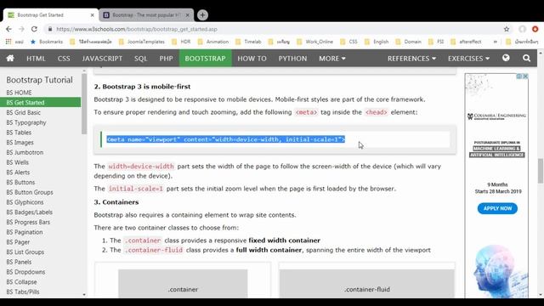Expand the MORE dropdown menu
The height and width of the screenshot is (306, 544).
click(332, 59)
